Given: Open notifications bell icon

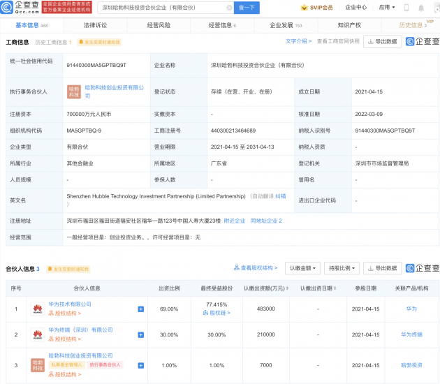Looking at the screenshot, I should [x=421, y=8].
